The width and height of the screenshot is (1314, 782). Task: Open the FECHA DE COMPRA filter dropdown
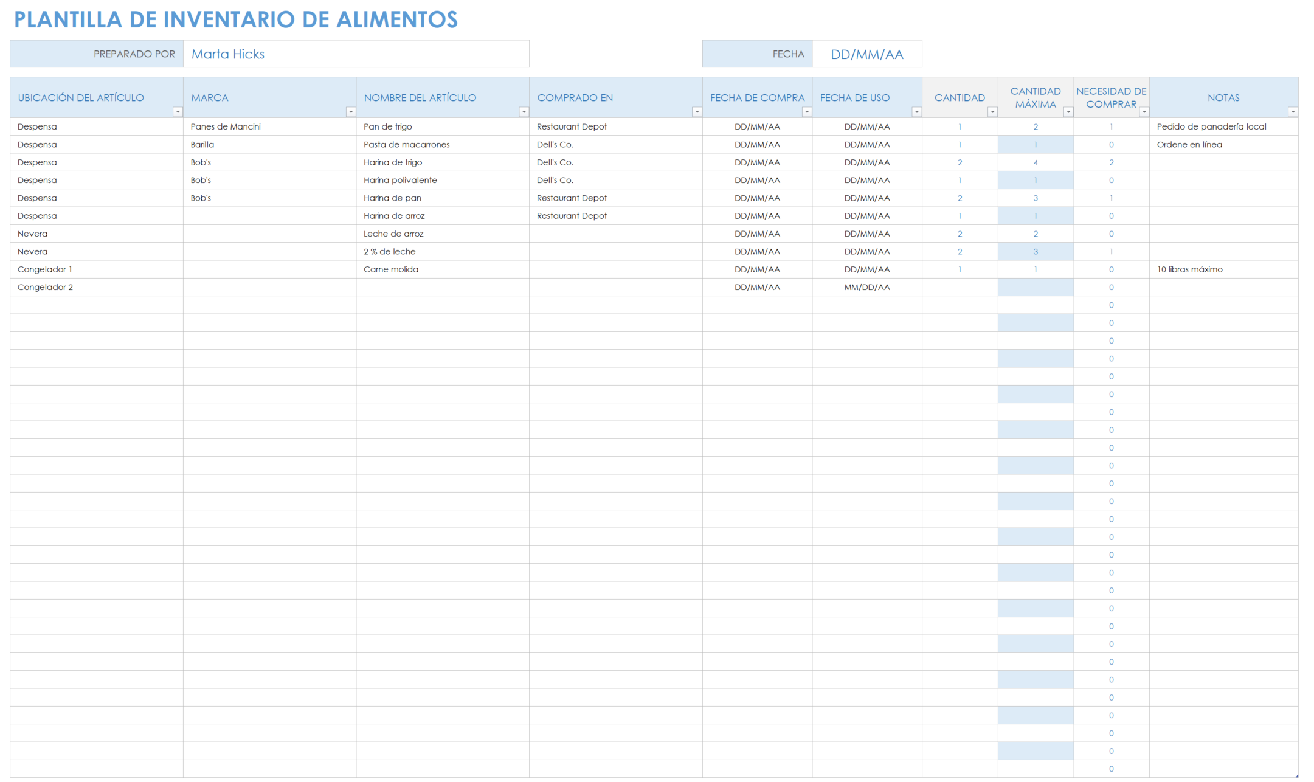tap(807, 112)
